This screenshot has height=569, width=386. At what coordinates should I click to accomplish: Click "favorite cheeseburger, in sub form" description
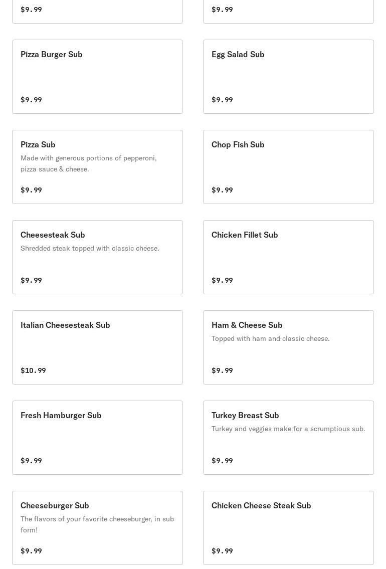pyautogui.click(x=97, y=524)
